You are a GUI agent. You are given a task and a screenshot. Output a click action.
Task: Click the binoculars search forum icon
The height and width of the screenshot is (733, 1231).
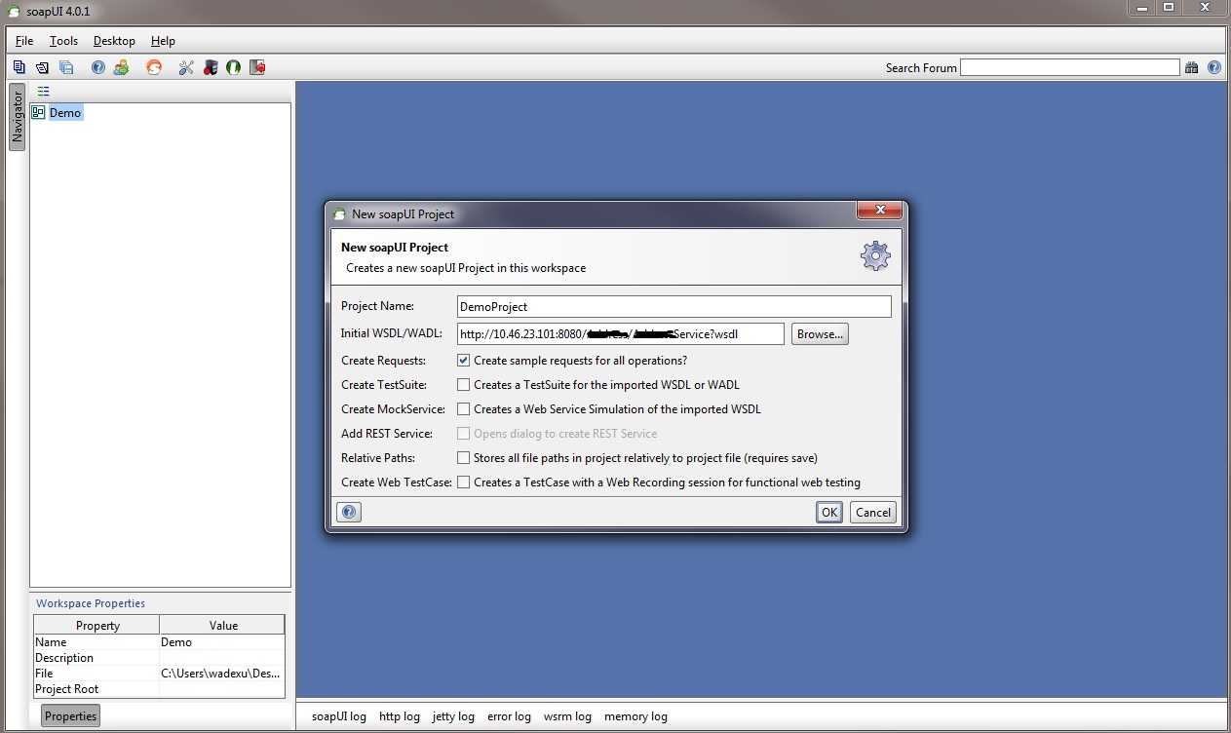pos(1191,67)
